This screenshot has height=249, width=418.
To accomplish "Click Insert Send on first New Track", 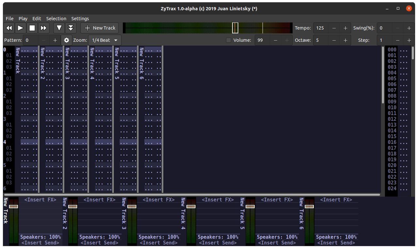I will pyautogui.click(x=40, y=243).
